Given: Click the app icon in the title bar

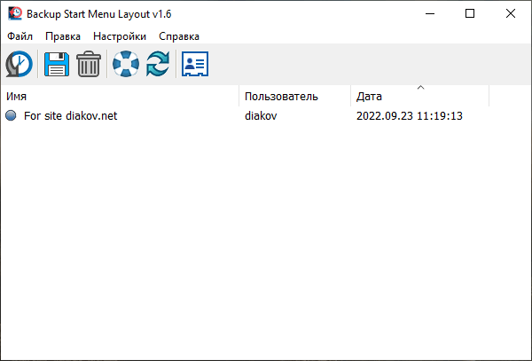Looking at the screenshot, I should coord(14,13).
